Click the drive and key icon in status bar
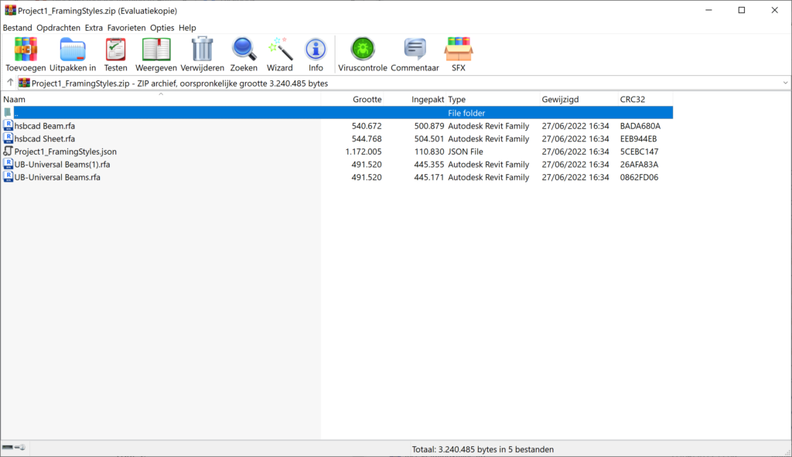 click(x=14, y=448)
